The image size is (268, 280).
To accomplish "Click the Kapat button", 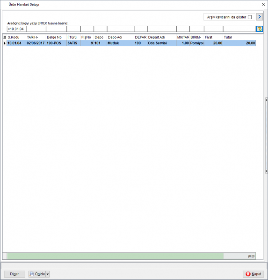I will [254, 274].
